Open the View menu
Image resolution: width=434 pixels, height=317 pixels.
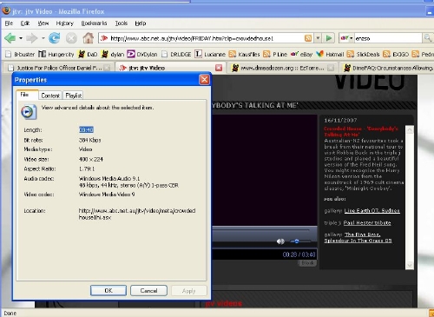[x=43, y=23]
